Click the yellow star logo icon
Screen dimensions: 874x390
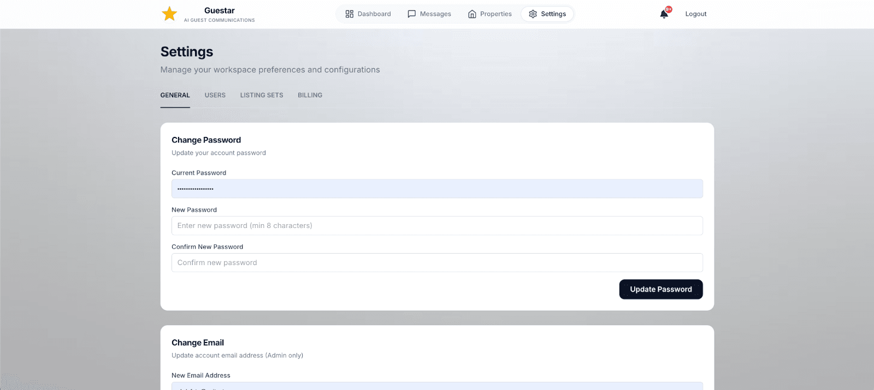pos(169,14)
